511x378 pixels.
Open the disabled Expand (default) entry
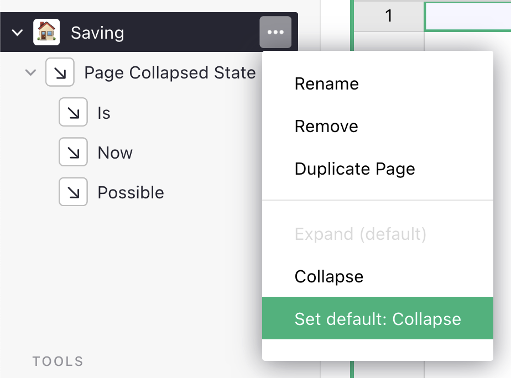coord(361,234)
